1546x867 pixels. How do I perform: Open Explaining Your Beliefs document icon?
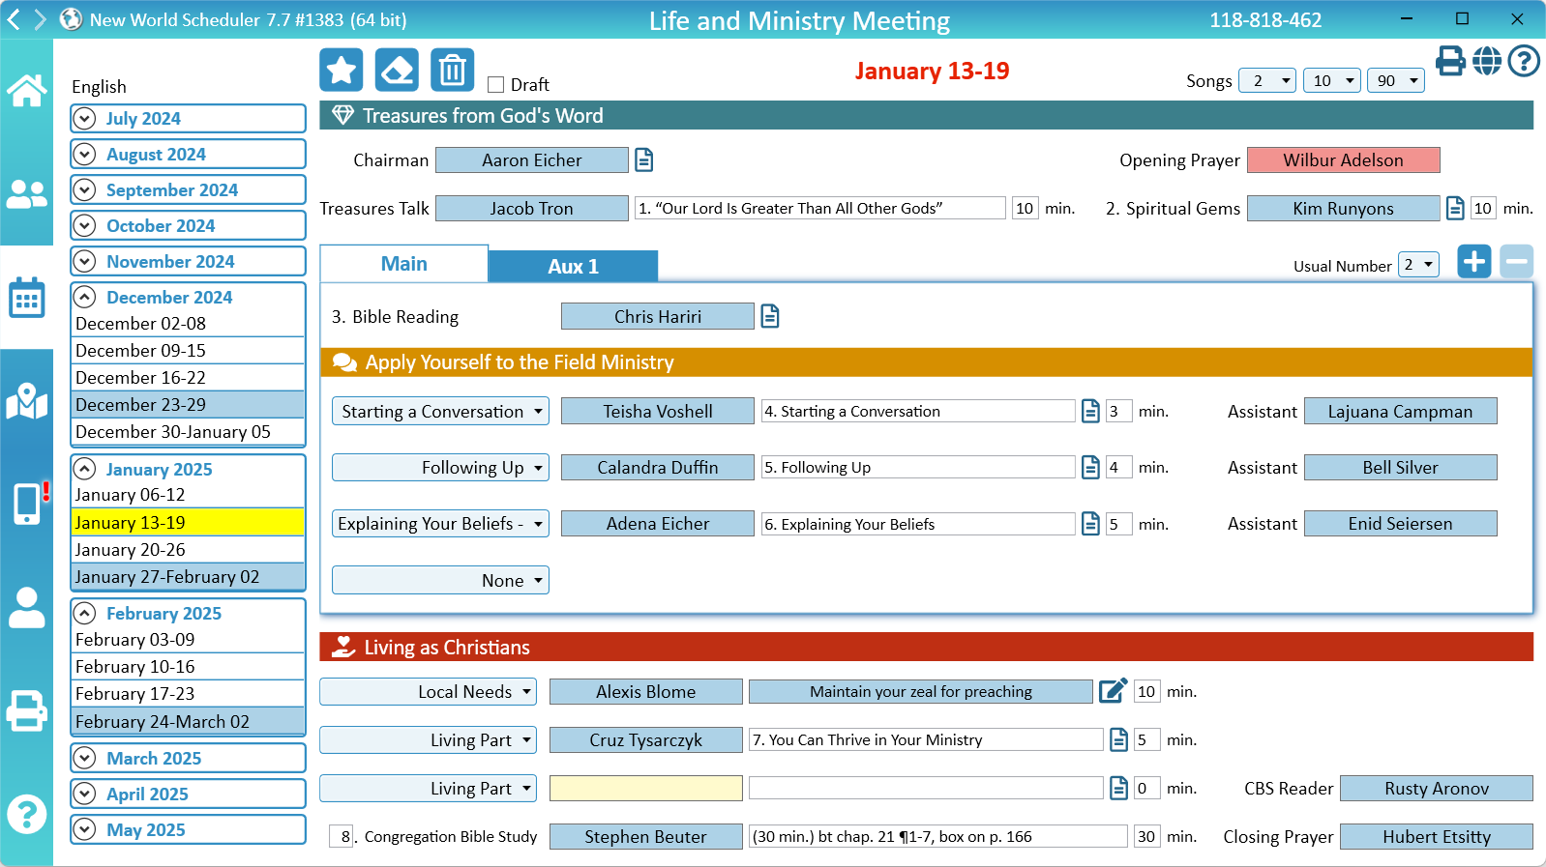tap(1090, 523)
